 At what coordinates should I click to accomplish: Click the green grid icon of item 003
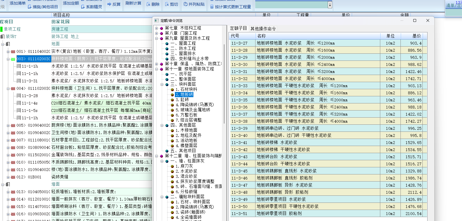pyautogui.click(x=13, y=59)
